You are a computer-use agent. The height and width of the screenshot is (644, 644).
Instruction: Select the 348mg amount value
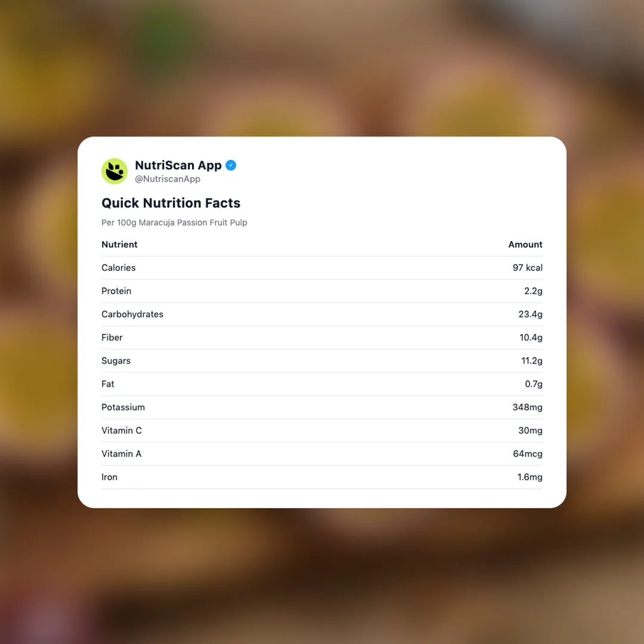click(x=527, y=407)
